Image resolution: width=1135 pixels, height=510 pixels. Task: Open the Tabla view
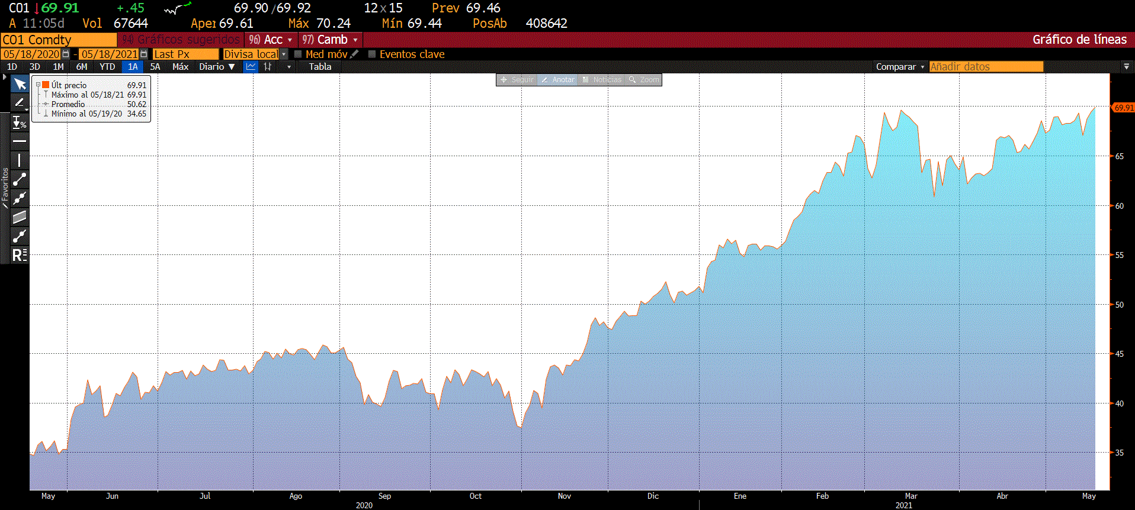pyautogui.click(x=320, y=67)
